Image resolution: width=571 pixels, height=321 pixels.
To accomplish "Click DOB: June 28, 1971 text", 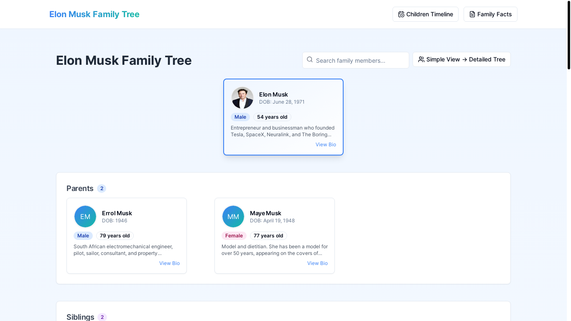I will [282, 102].
